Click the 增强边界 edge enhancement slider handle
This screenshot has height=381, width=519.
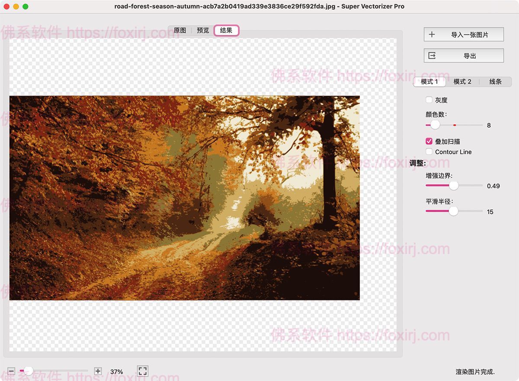(453, 185)
